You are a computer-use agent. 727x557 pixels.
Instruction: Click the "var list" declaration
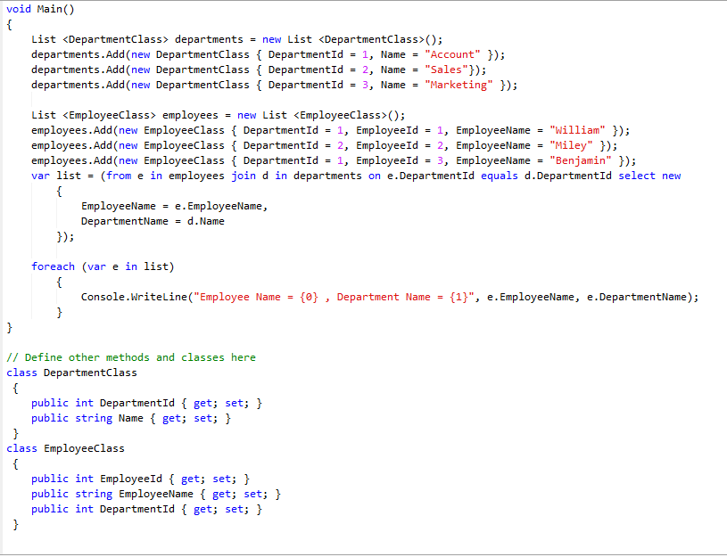pos(56,176)
